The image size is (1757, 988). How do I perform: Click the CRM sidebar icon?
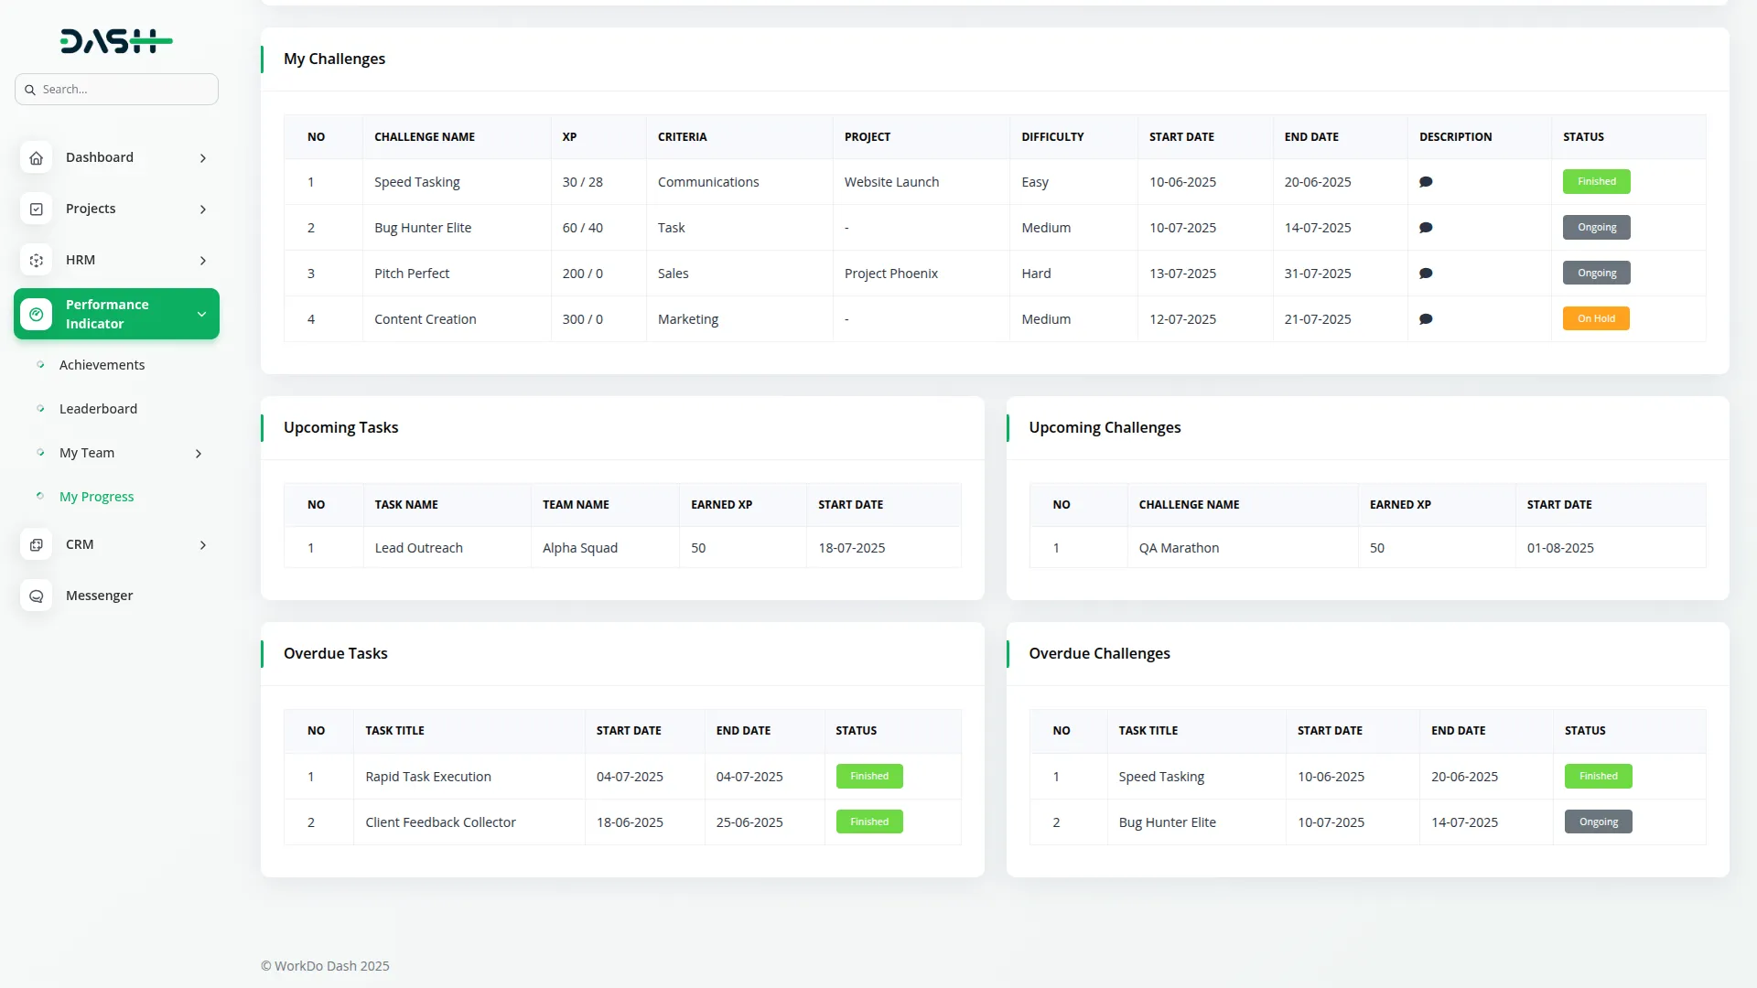point(36,545)
